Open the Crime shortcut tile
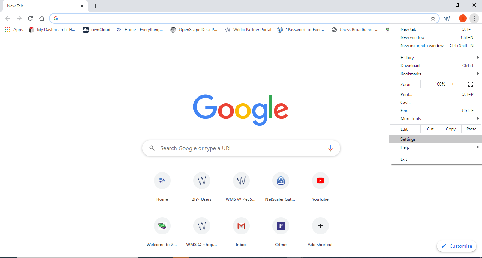The image size is (482, 258). (281, 233)
